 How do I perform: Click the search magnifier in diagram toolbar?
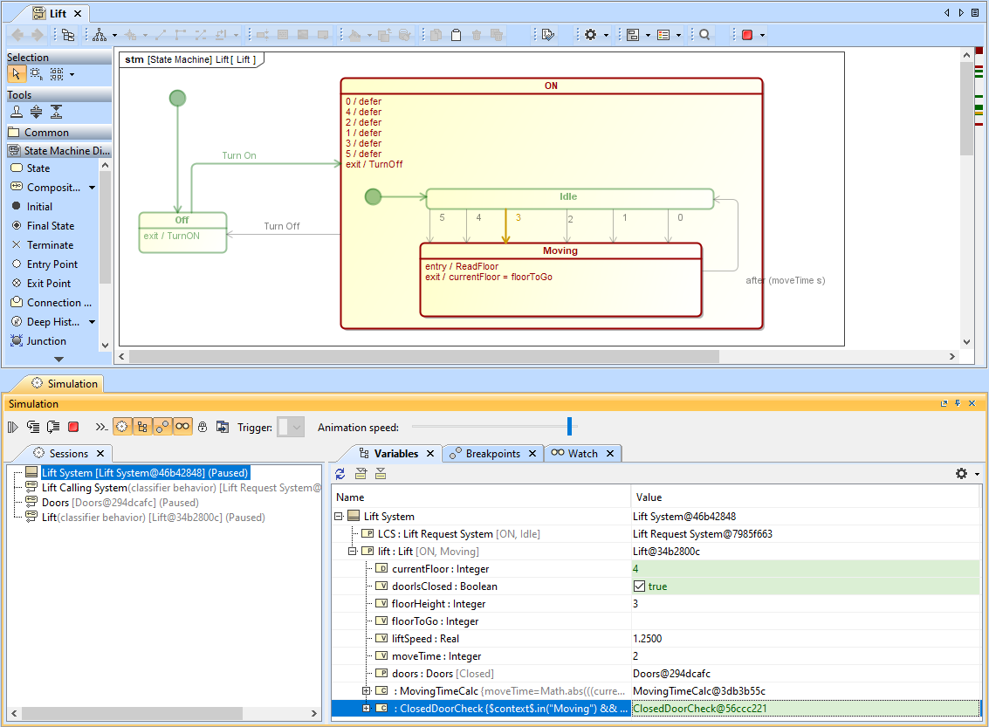pyautogui.click(x=704, y=35)
